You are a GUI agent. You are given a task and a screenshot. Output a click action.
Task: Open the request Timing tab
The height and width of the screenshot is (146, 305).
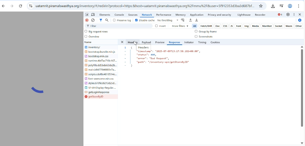point(202,42)
